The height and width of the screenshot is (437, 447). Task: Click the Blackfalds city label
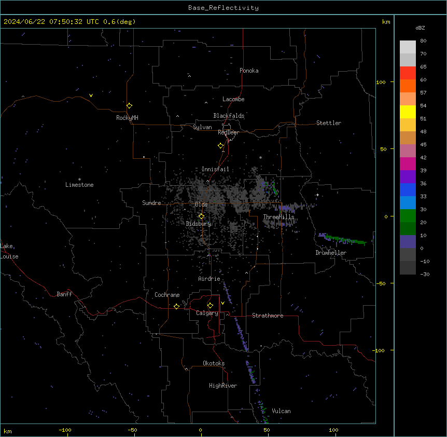click(229, 116)
